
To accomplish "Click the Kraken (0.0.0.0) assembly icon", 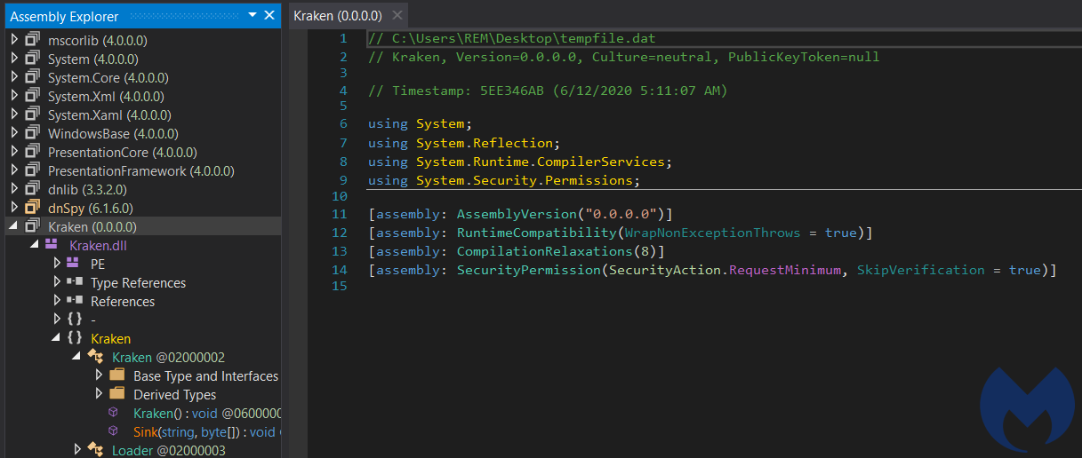I will (33, 226).
